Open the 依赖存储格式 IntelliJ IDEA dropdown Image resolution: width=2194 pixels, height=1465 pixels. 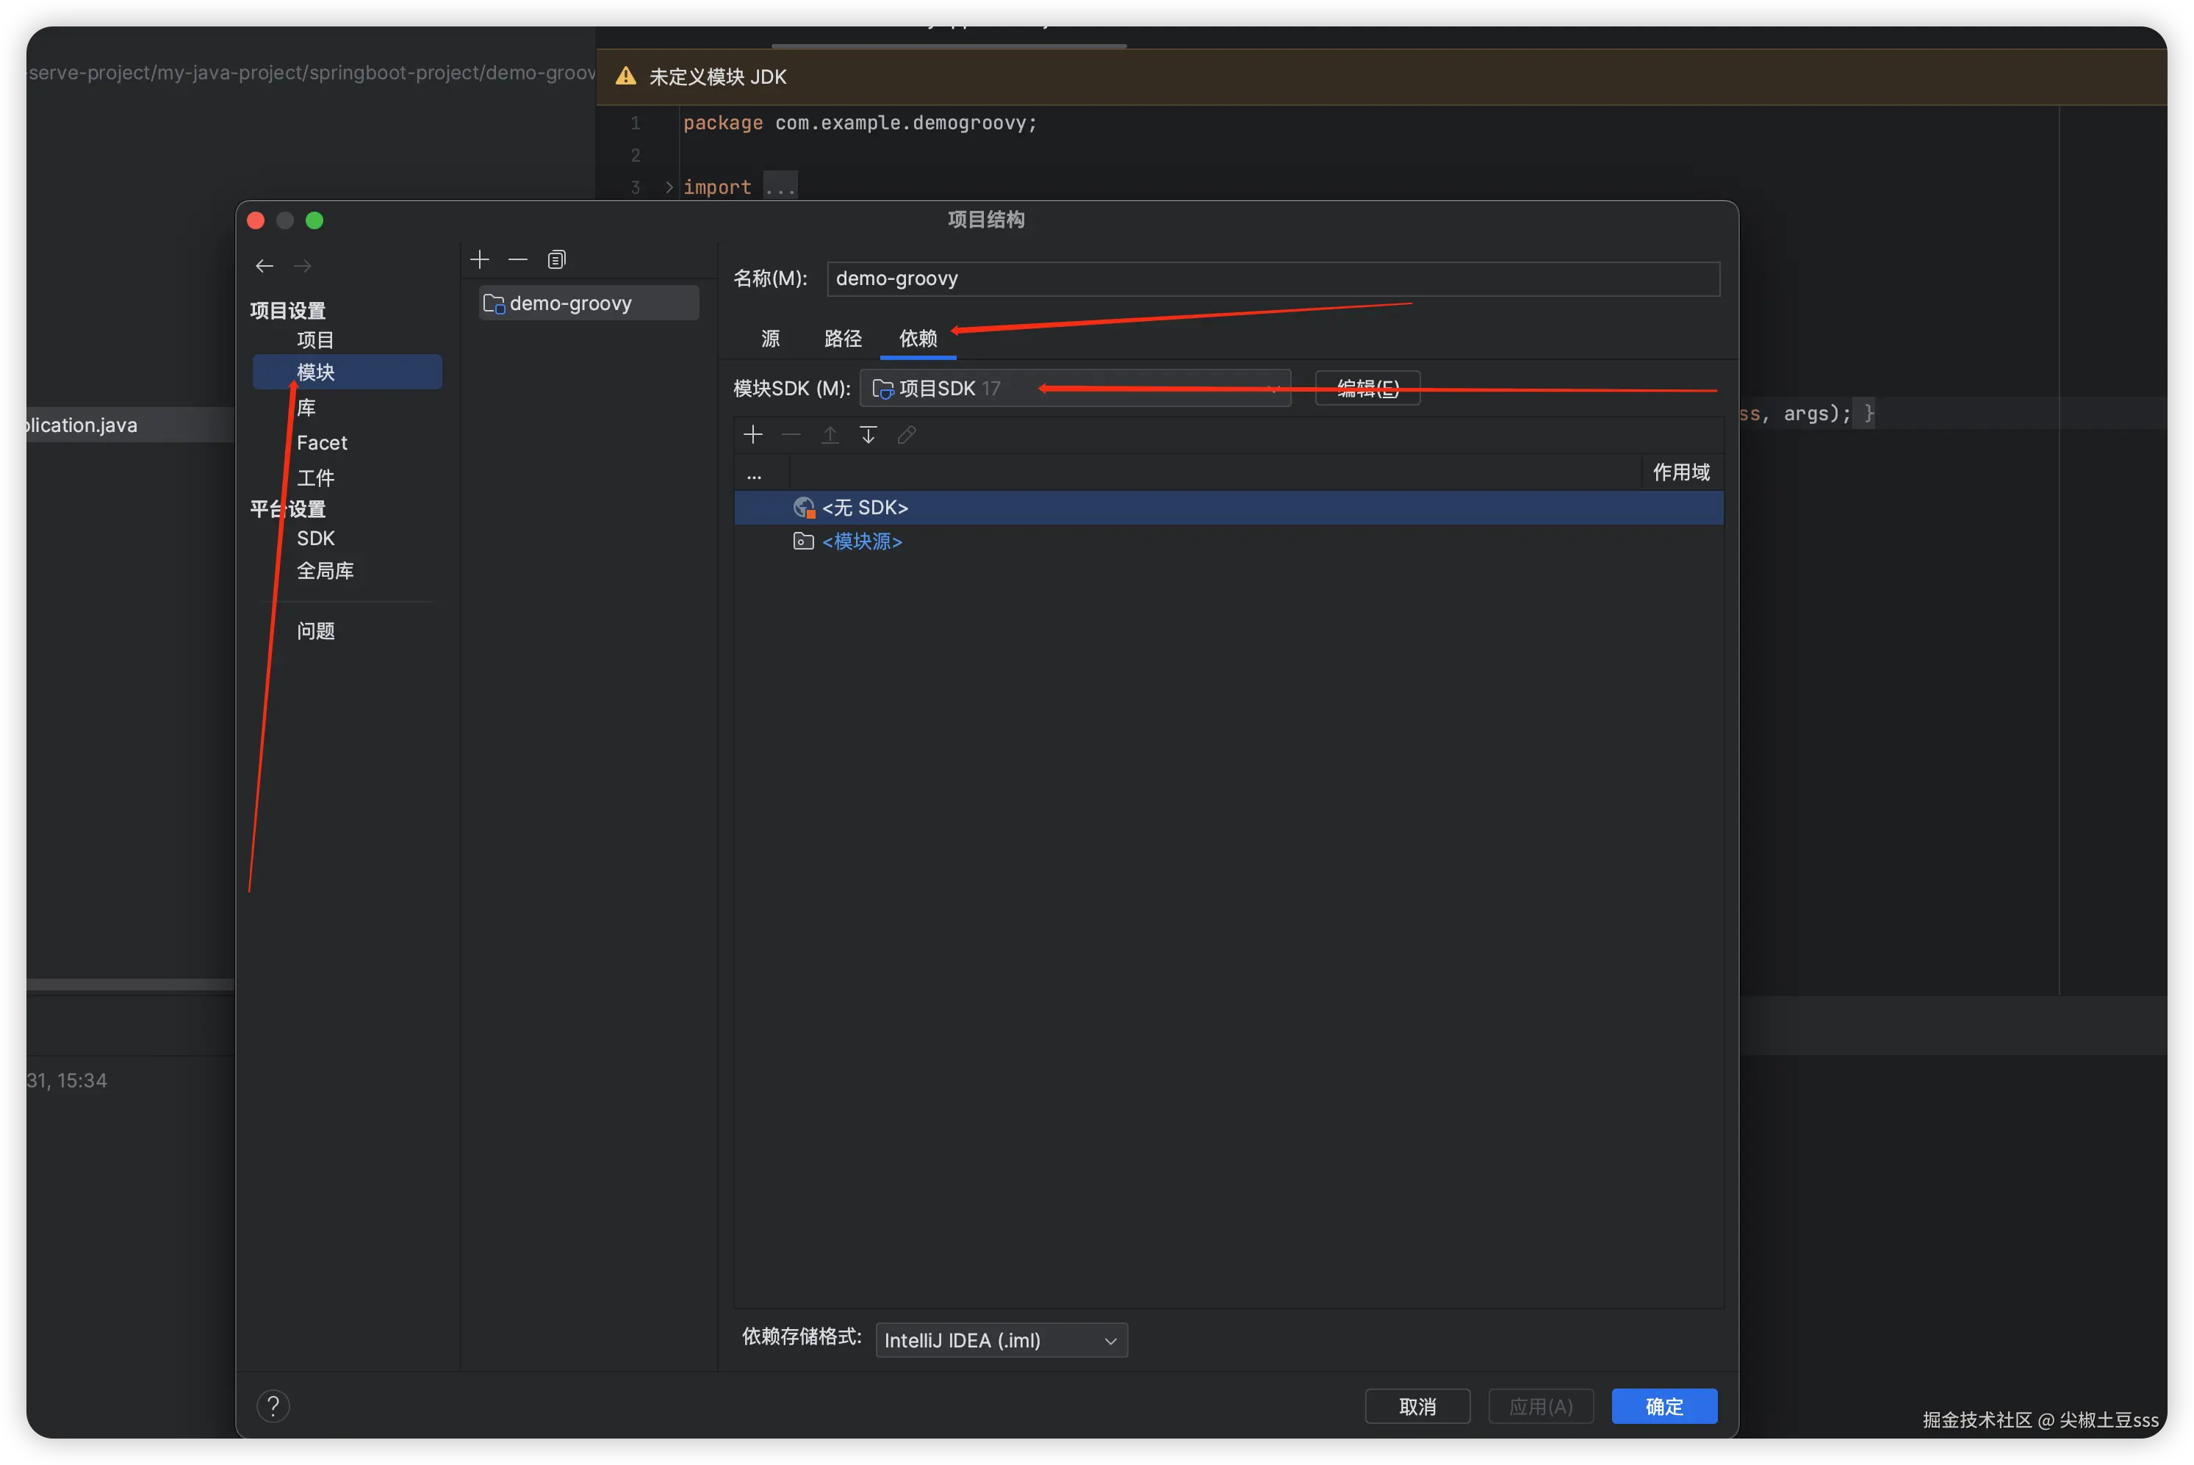[1001, 1341]
